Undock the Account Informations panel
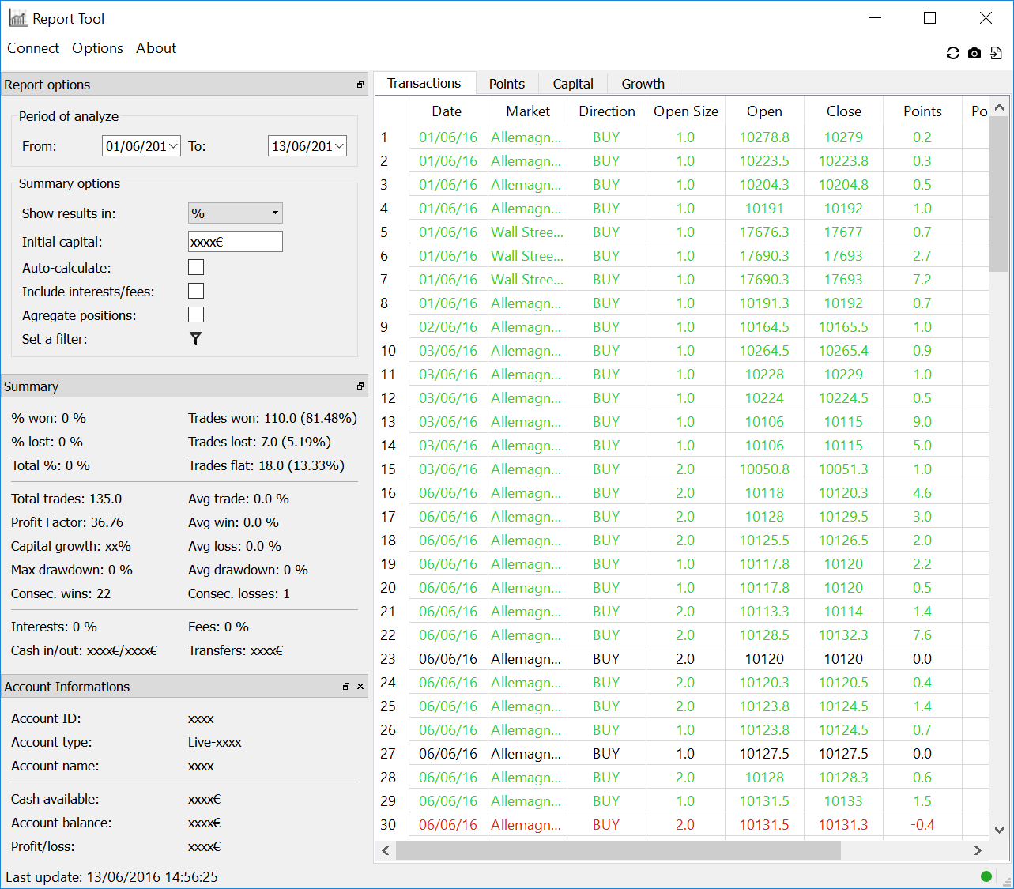The image size is (1014, 889). click(346, 687)
